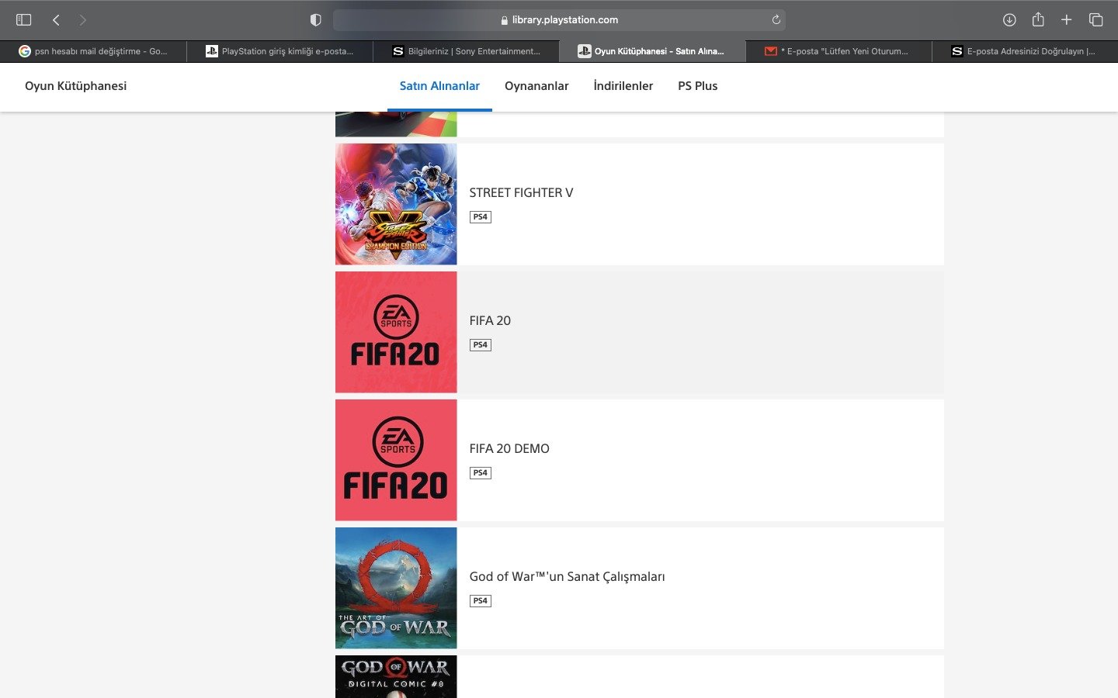Open a new tab with plus icon
Screen dimensions: 1118x698
(x=1067, y=19)
